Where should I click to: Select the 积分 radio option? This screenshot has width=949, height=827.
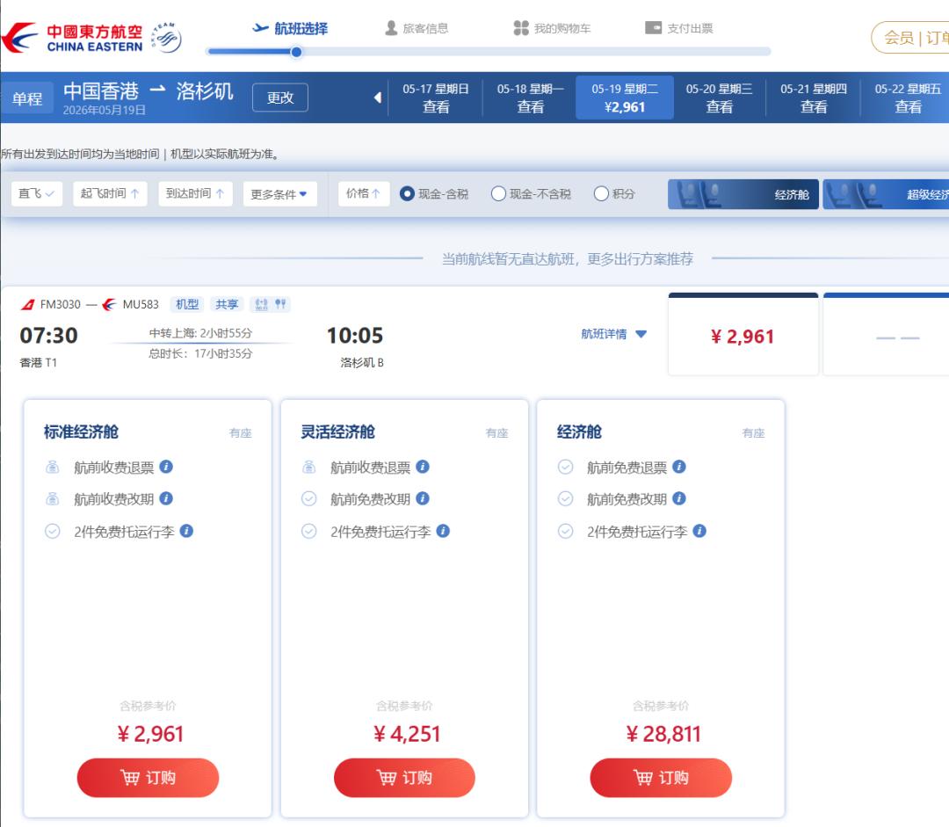click(x=601, y=193)
